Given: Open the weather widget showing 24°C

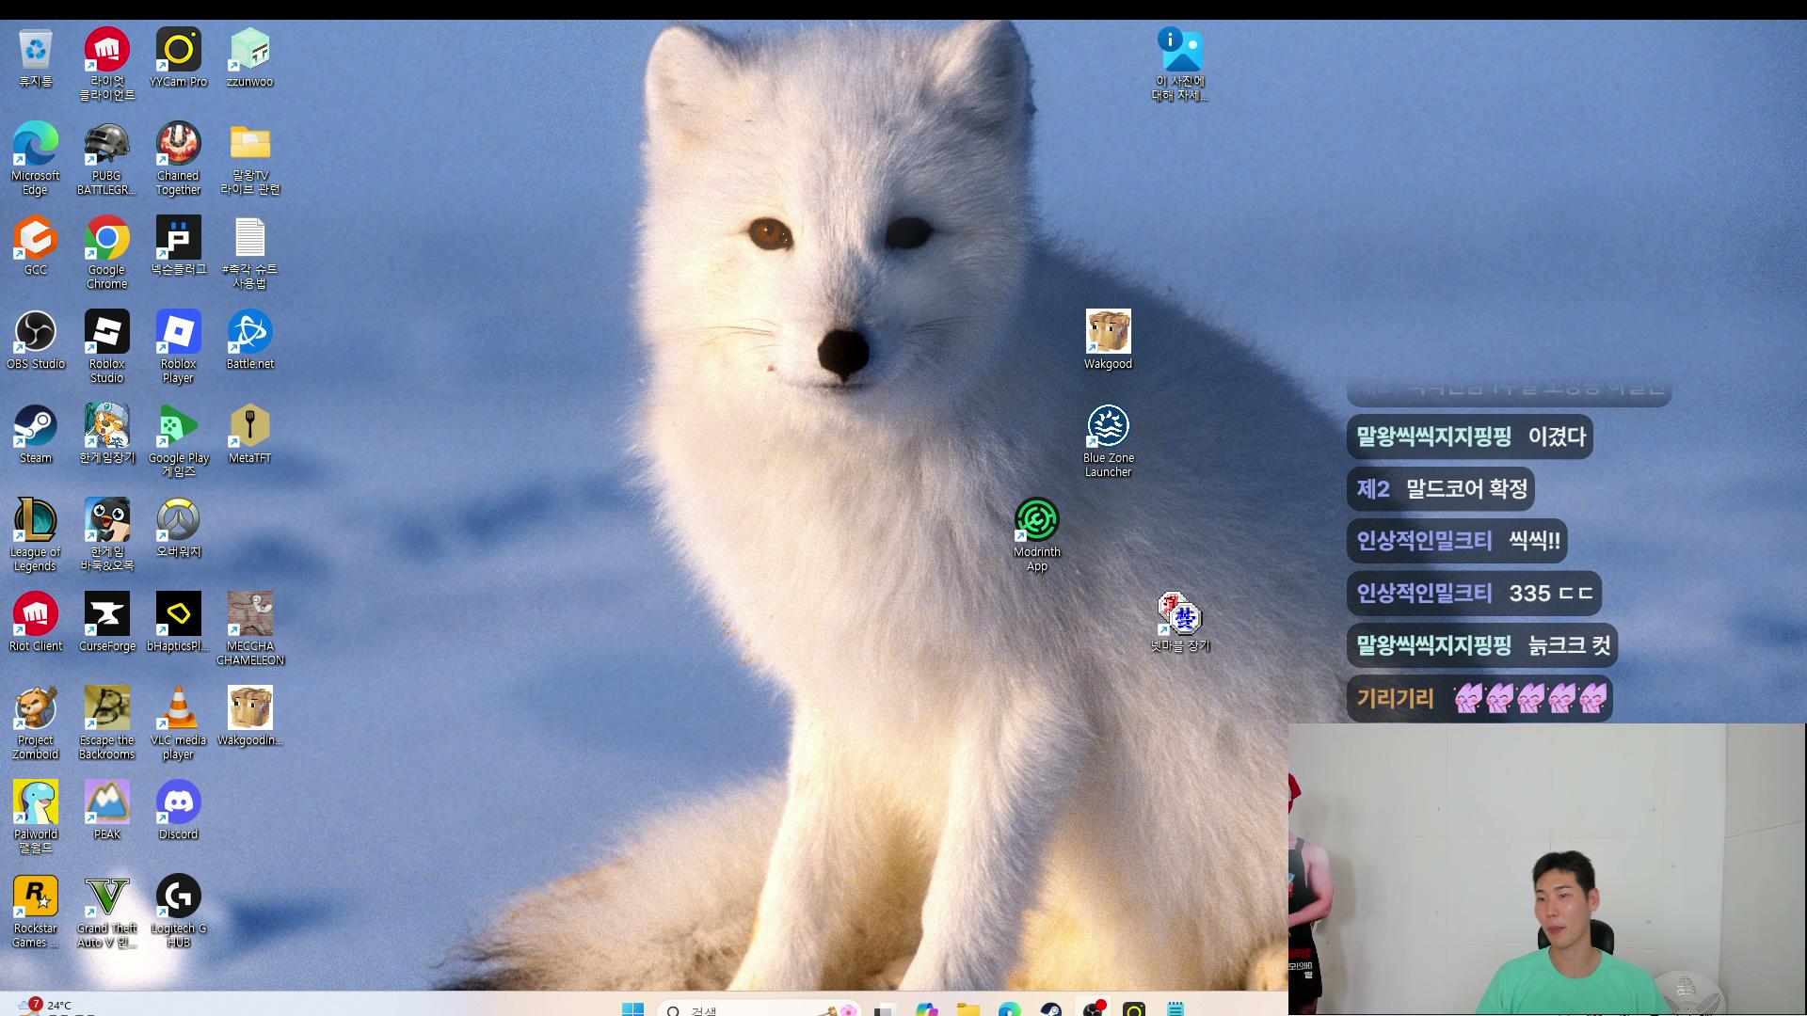Looking at the screenshot, I should click(x=45, y=1006).
